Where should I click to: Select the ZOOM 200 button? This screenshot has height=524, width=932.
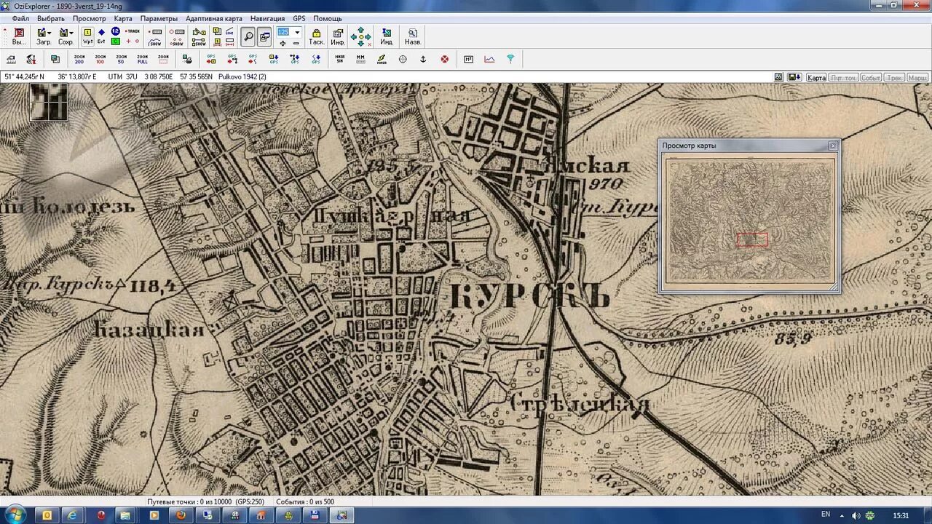click(79, 59)
